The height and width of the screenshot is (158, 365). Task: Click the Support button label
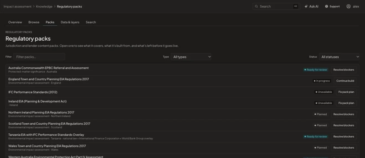click(x=335, y=6)
